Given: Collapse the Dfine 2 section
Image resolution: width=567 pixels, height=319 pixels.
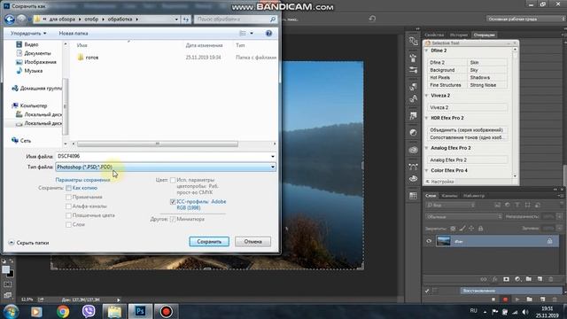Looking at the screenshot, I should [427, 51].
